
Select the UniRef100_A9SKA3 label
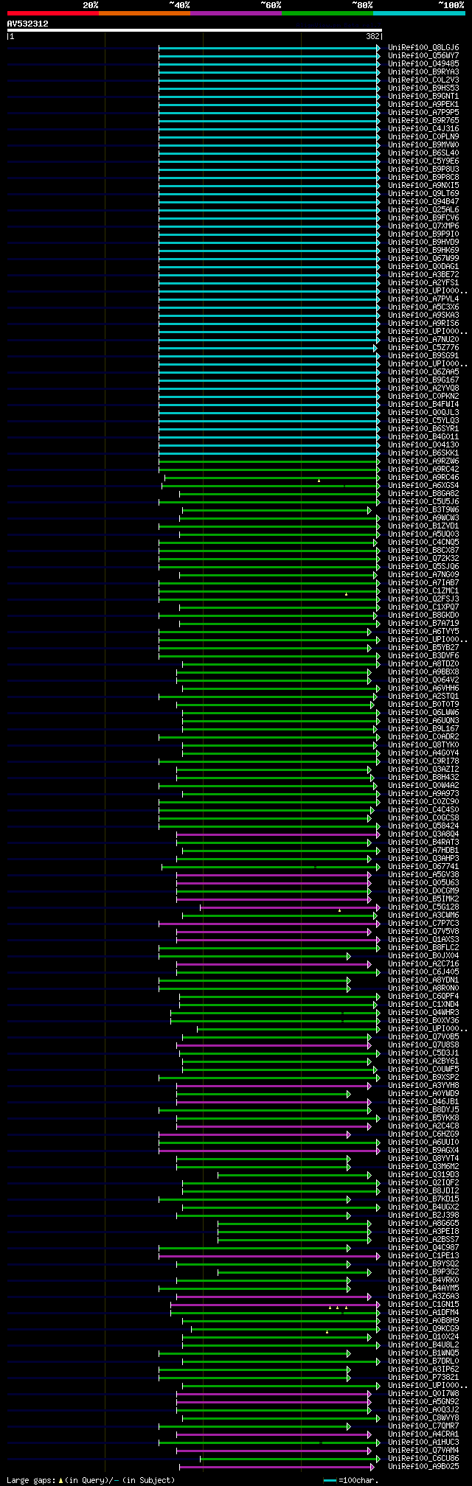[x=423, y=315]
